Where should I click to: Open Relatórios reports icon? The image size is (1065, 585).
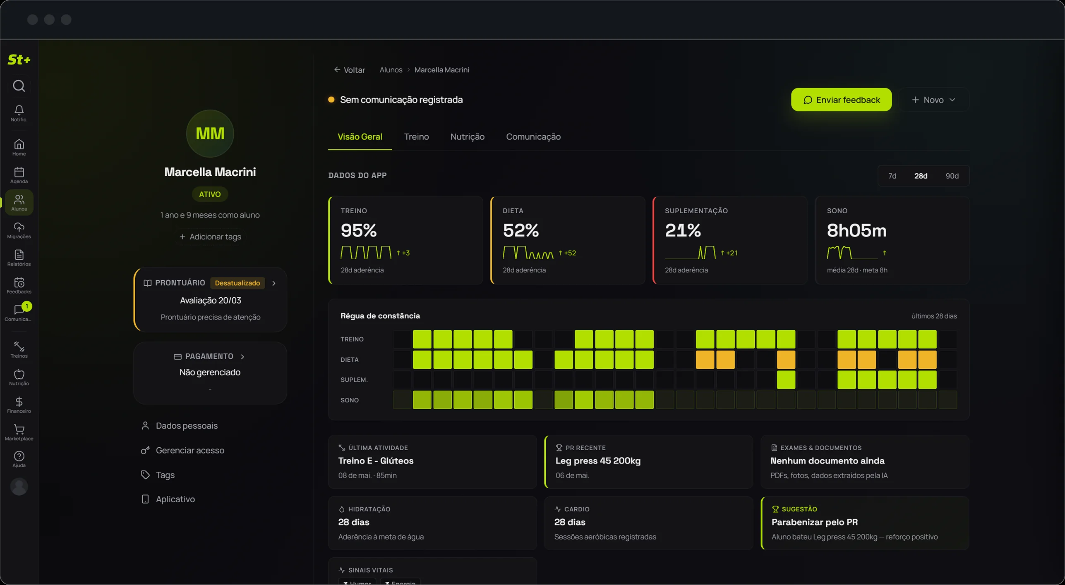pyautogui.click(x=19, y=258)
